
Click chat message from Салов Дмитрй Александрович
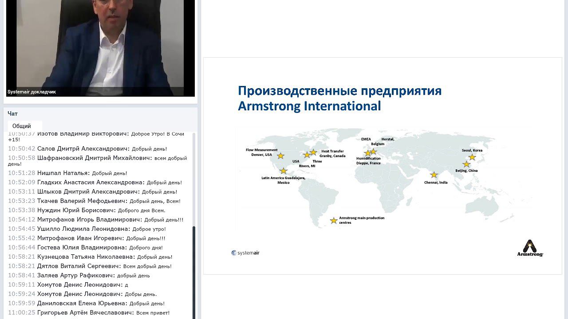[87, 149]
